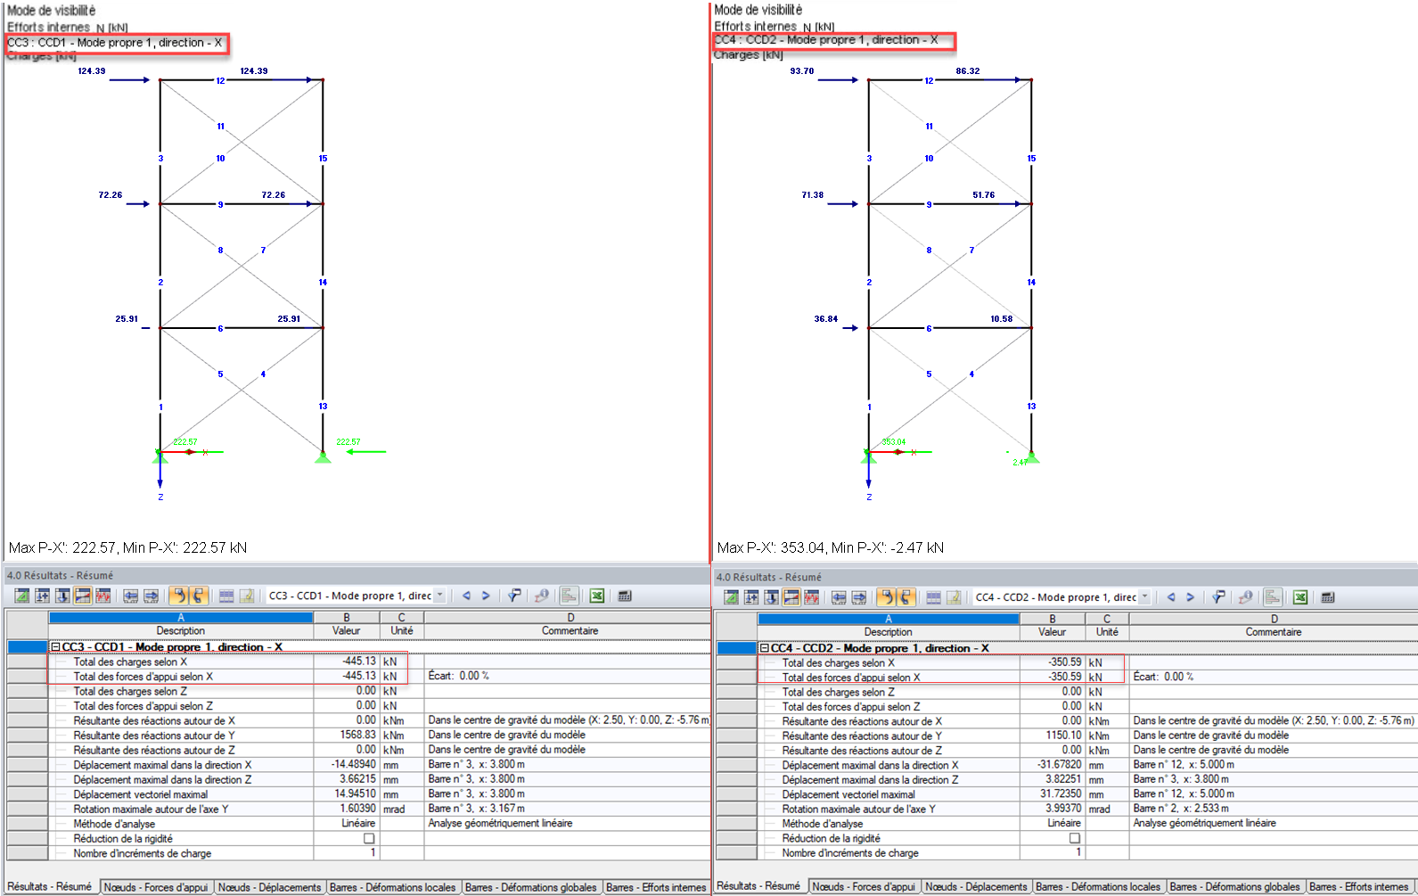The height and width of the screenshot is (896, 1418).
Task: Click the Excel export icon in CC4 results toolbar
Action: pos(1300,597)
